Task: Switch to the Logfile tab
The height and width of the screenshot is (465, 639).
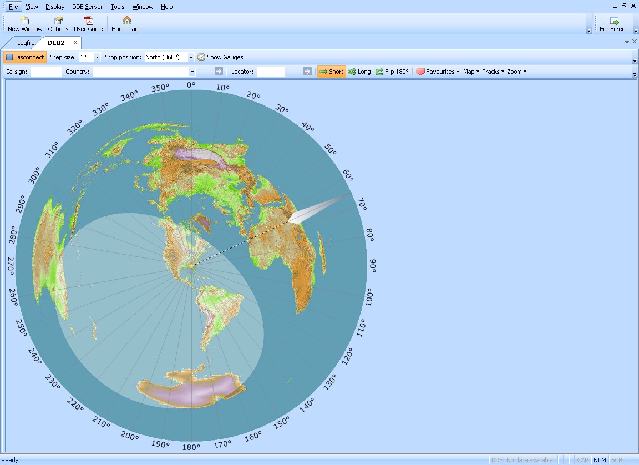Action: [x=26, y=43]
